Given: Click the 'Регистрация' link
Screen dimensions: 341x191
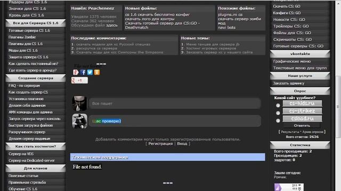Looking at the screenshot, I should [160, 144].
